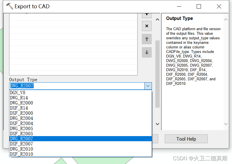The image size is (232, 164).
Task: Select DXF_R2010 output type
Action: (x=80, y=154)
